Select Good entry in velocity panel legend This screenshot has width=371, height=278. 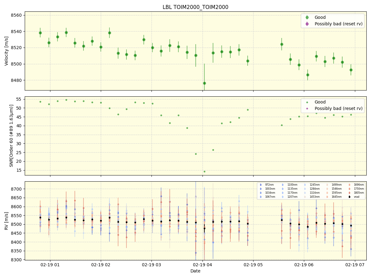[x=320, y=18]
